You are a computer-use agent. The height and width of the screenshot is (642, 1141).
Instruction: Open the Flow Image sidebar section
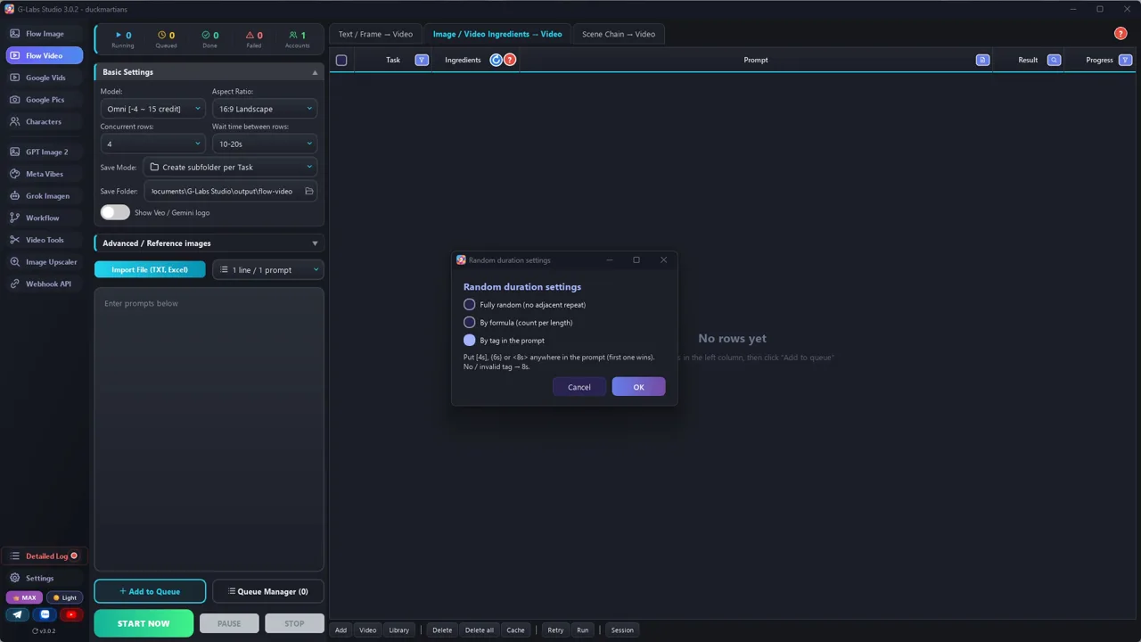pos(45,34)
